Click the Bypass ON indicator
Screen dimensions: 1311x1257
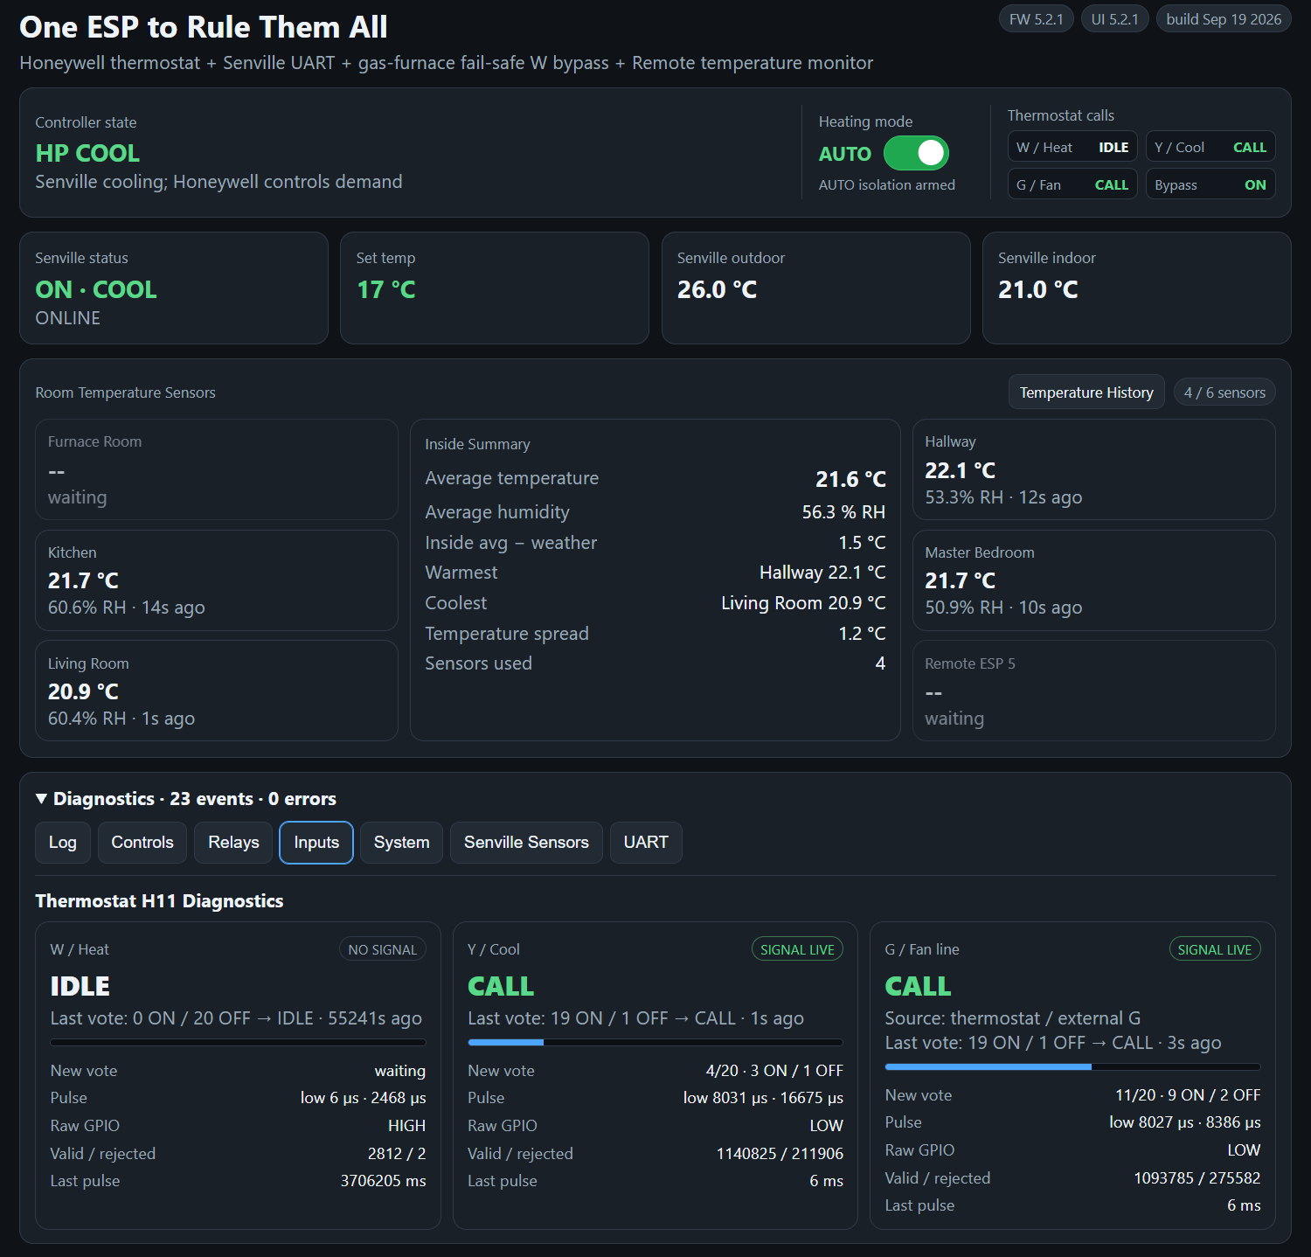(1210, 184)
